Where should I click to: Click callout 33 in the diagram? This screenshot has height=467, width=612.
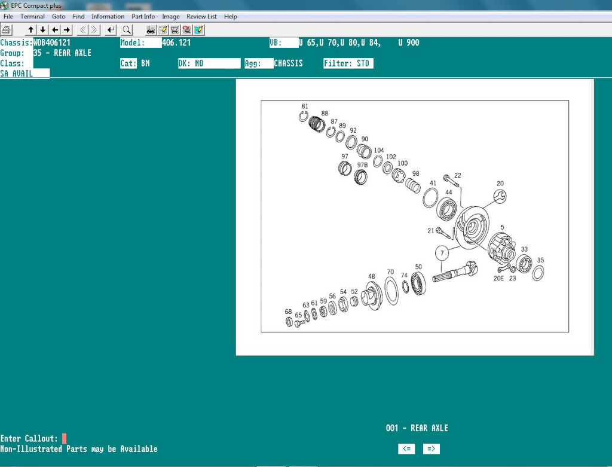tap(524, 249)
